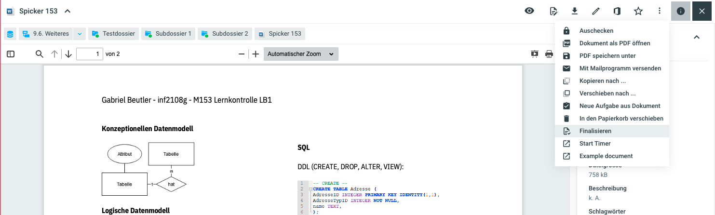This screenshot has width=715, height=215.
Task: Click the eye preview icon in header
Action: pyautogui.click(x=529, y=11)
